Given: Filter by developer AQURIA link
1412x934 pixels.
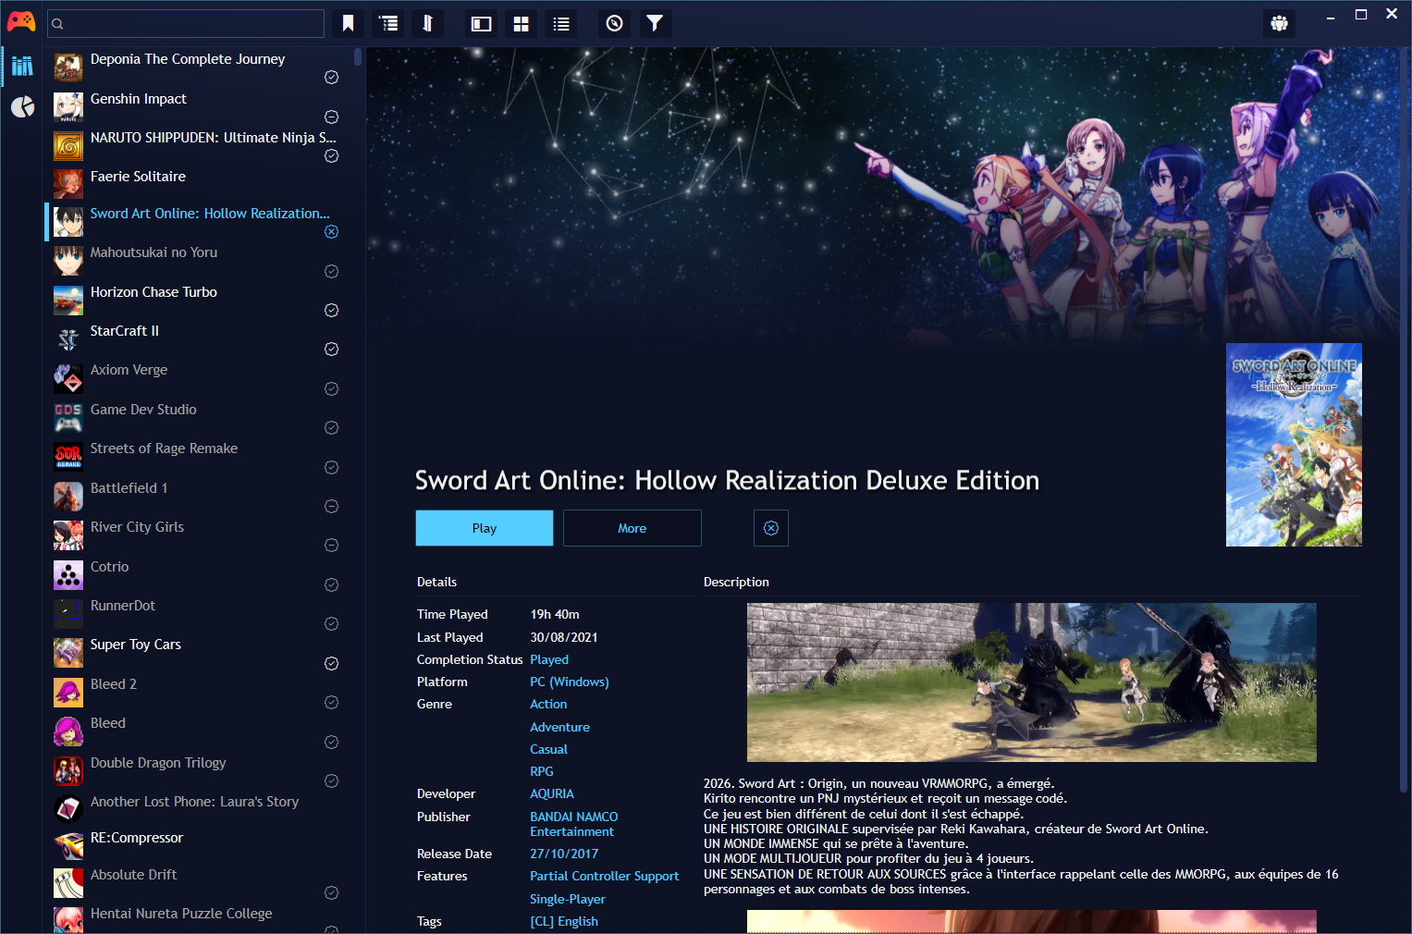Looking at the screenshot, I should (552, 793).
